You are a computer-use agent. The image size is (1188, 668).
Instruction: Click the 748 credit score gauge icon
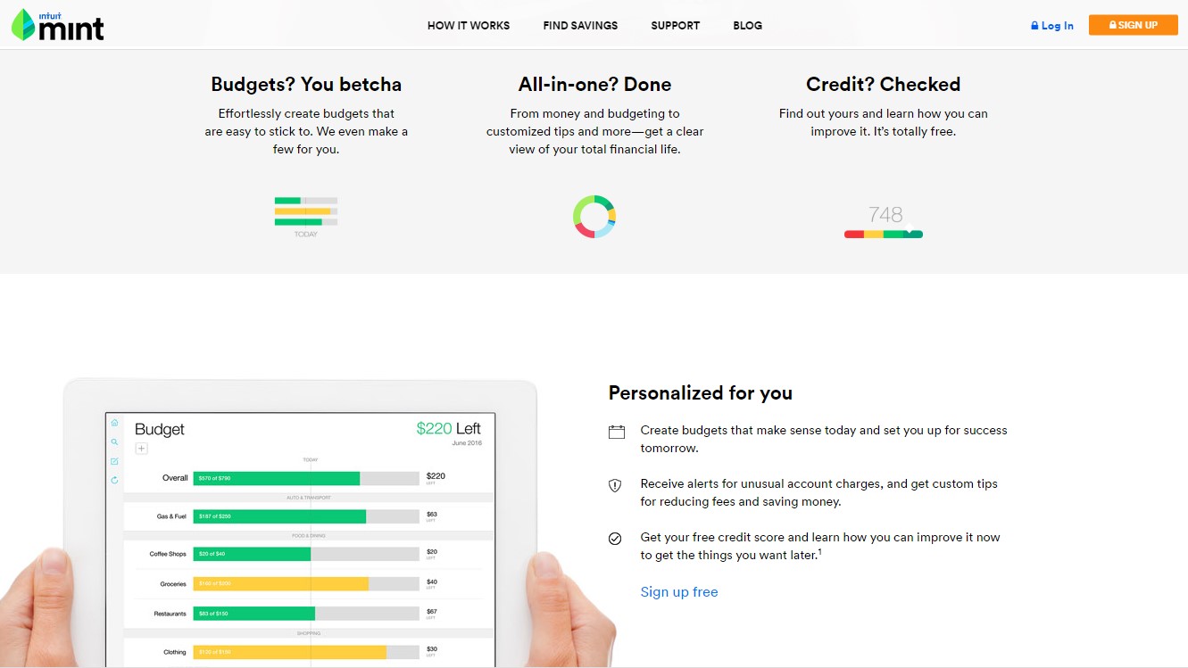tap(884, 222)
